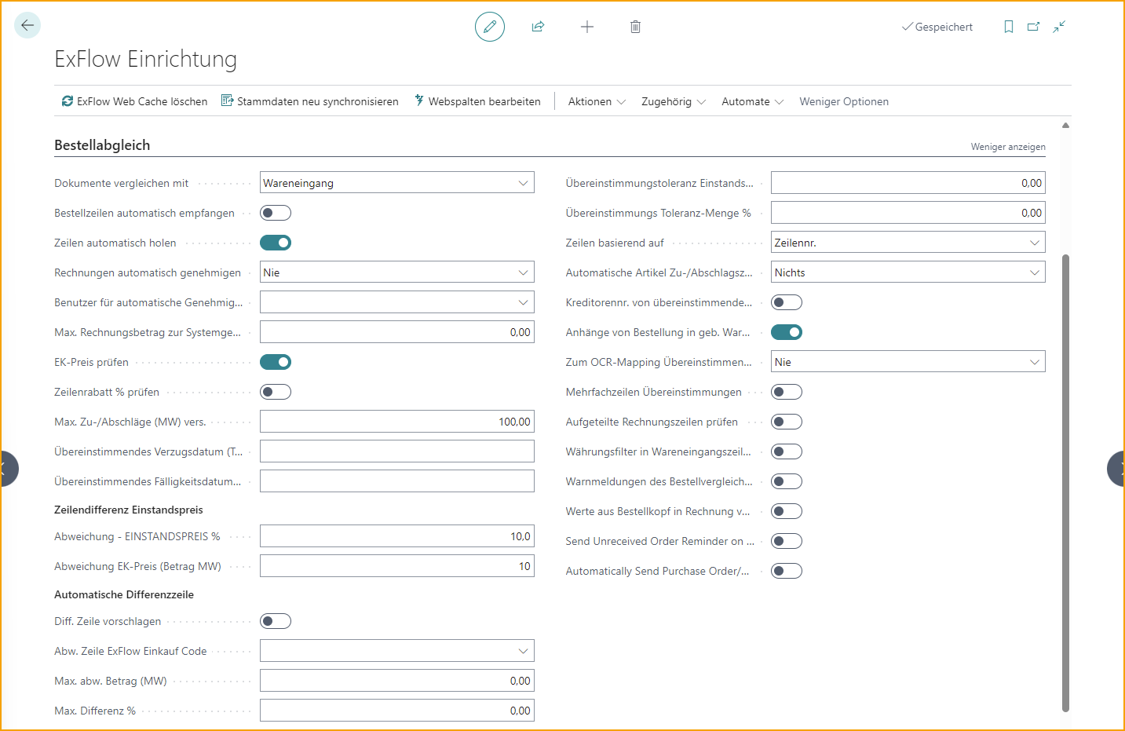1125x731 pixels.
Task: Open the Aktionen menu
Action: [597, 101]
